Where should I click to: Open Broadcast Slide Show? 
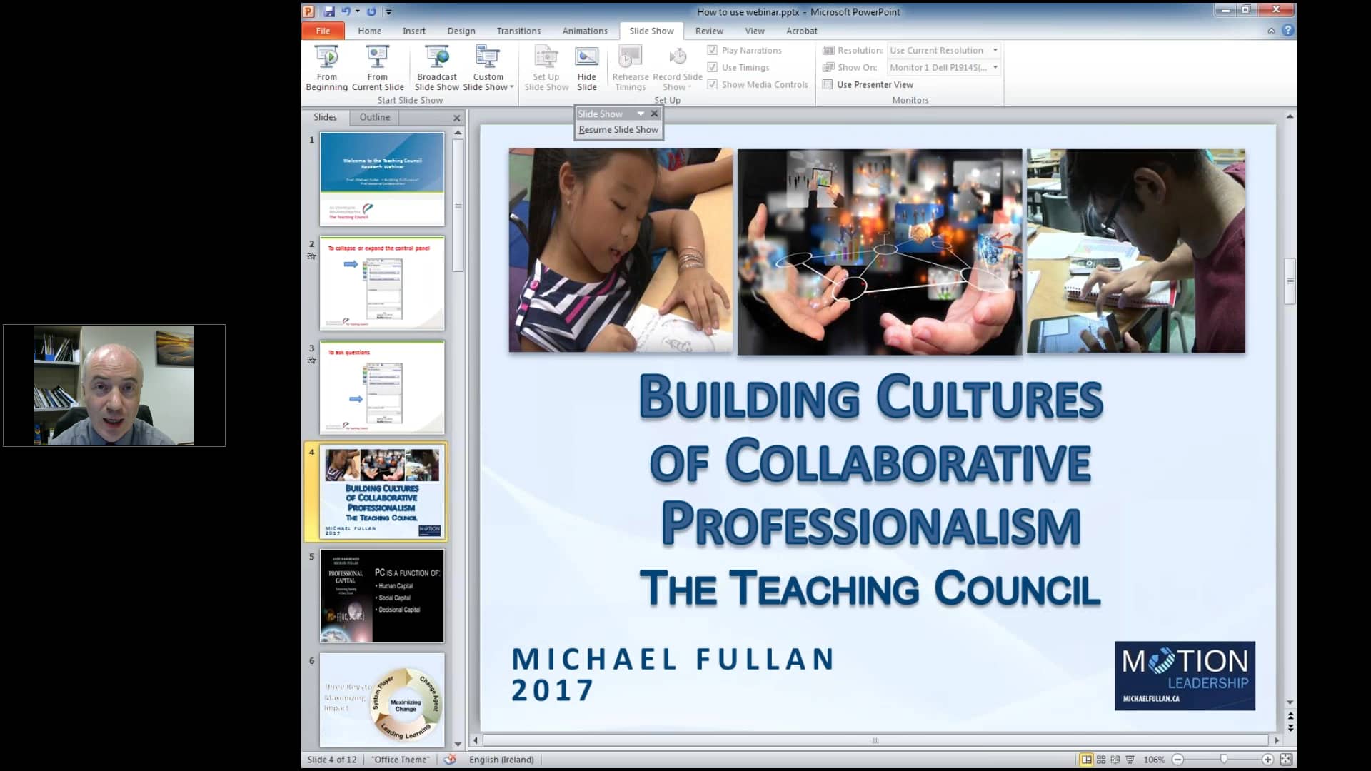coord(436,68)
